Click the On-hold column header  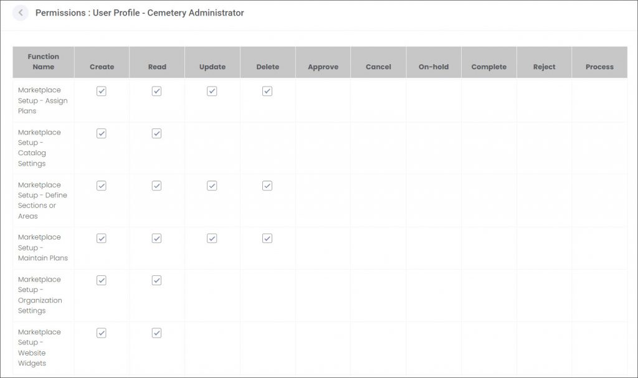pos(434,62)
